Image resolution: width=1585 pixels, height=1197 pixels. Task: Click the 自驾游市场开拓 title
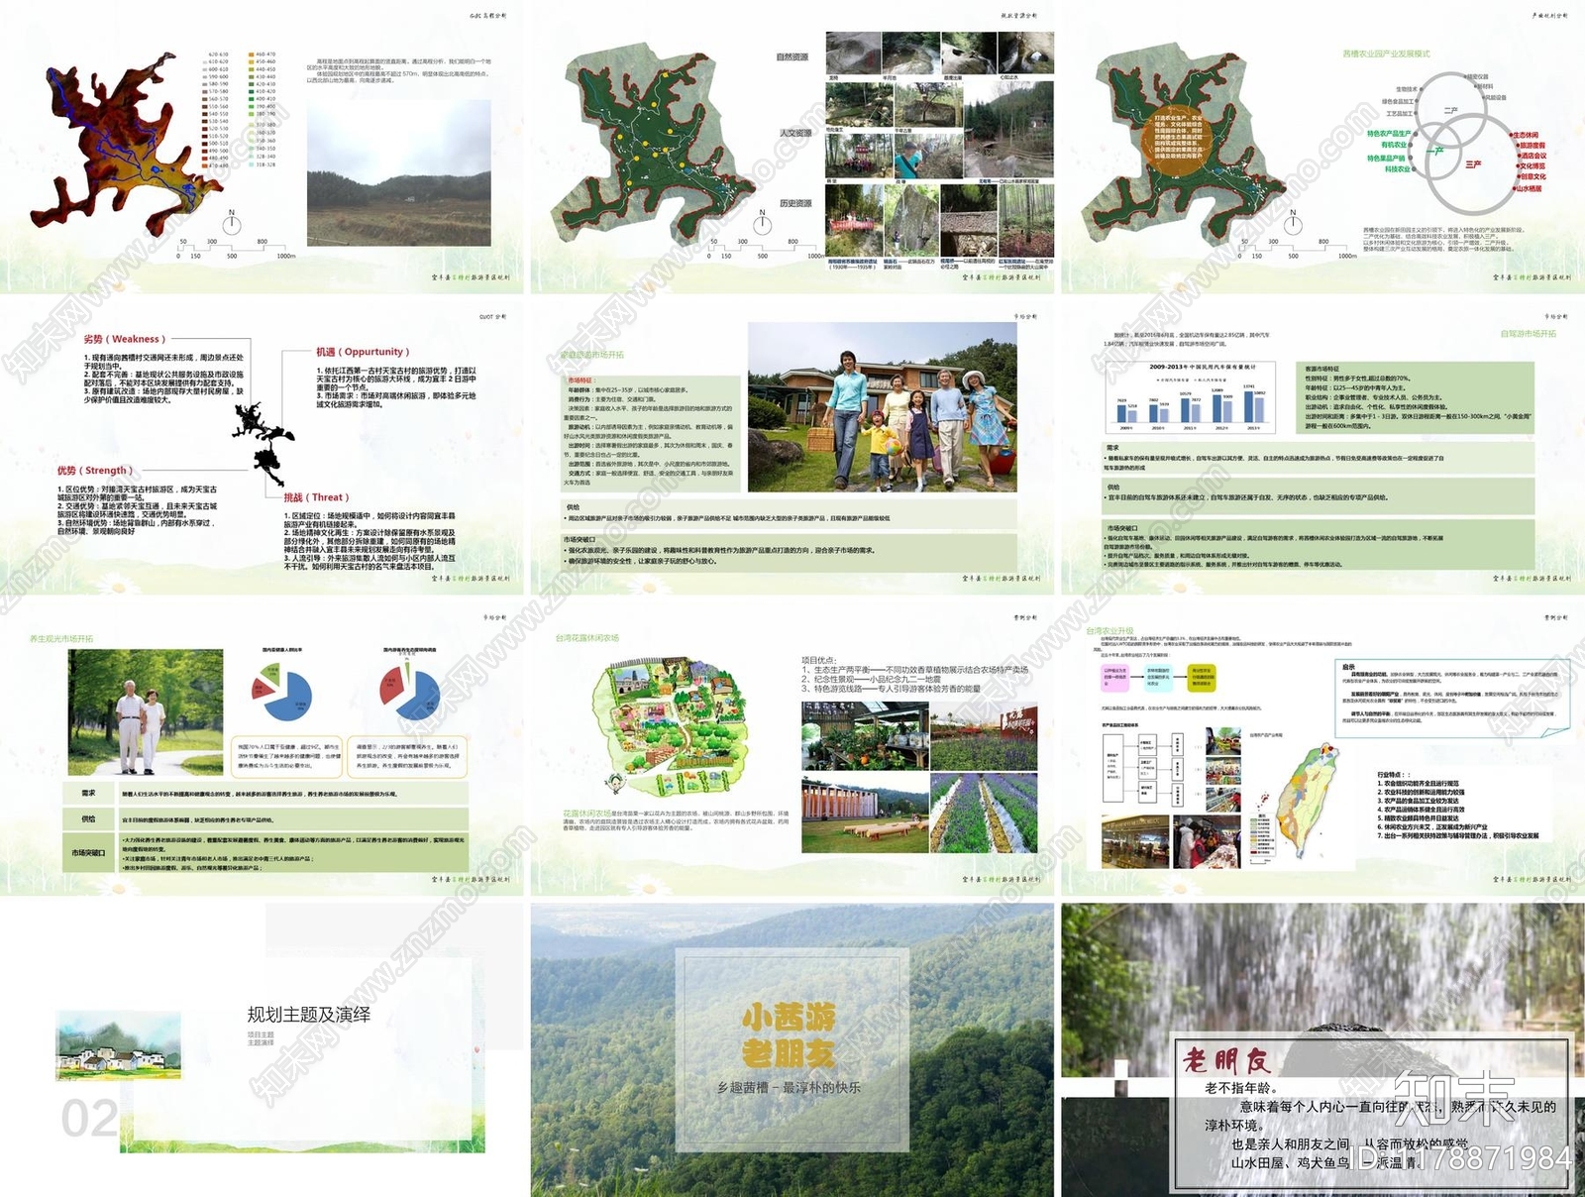click(x=1529, y=334)
